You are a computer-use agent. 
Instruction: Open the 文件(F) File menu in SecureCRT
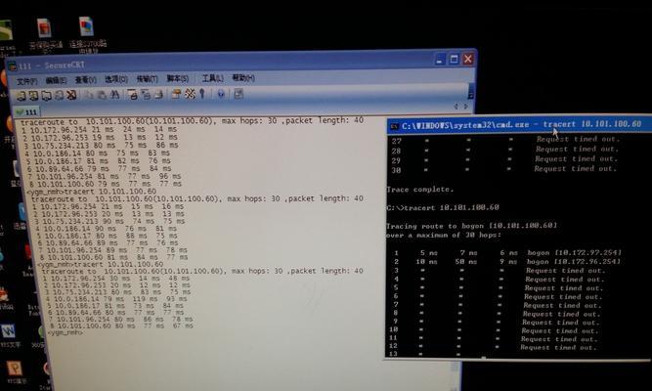click(x=28, y=79)
